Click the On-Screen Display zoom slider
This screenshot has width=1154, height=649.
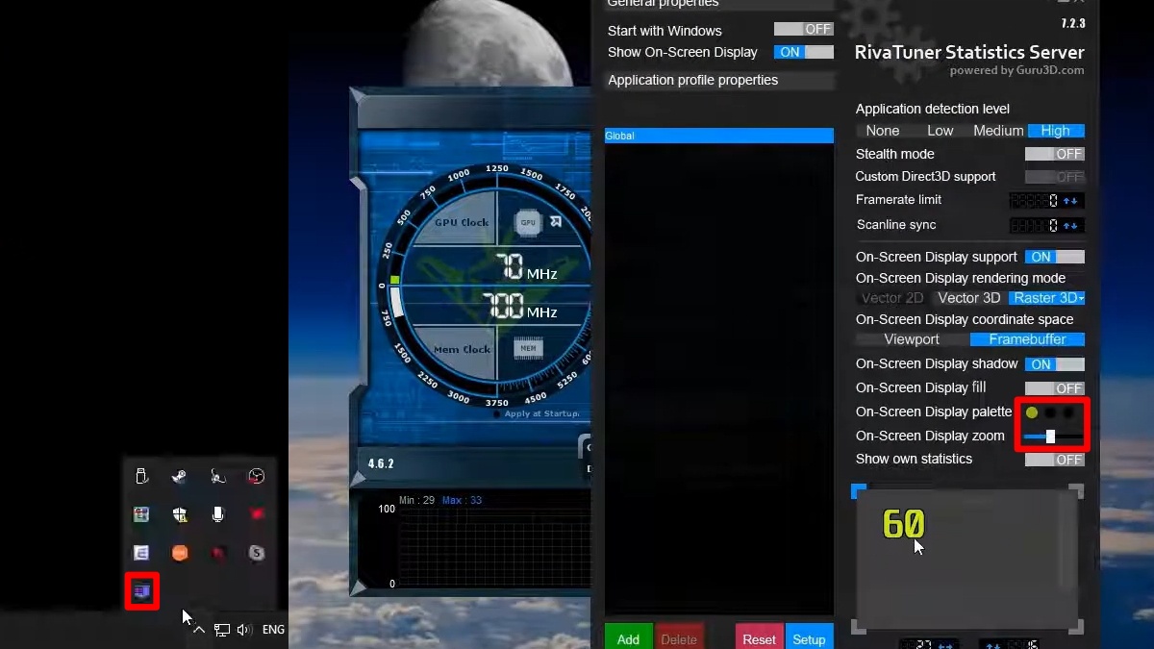click(x=1053, y=437)
